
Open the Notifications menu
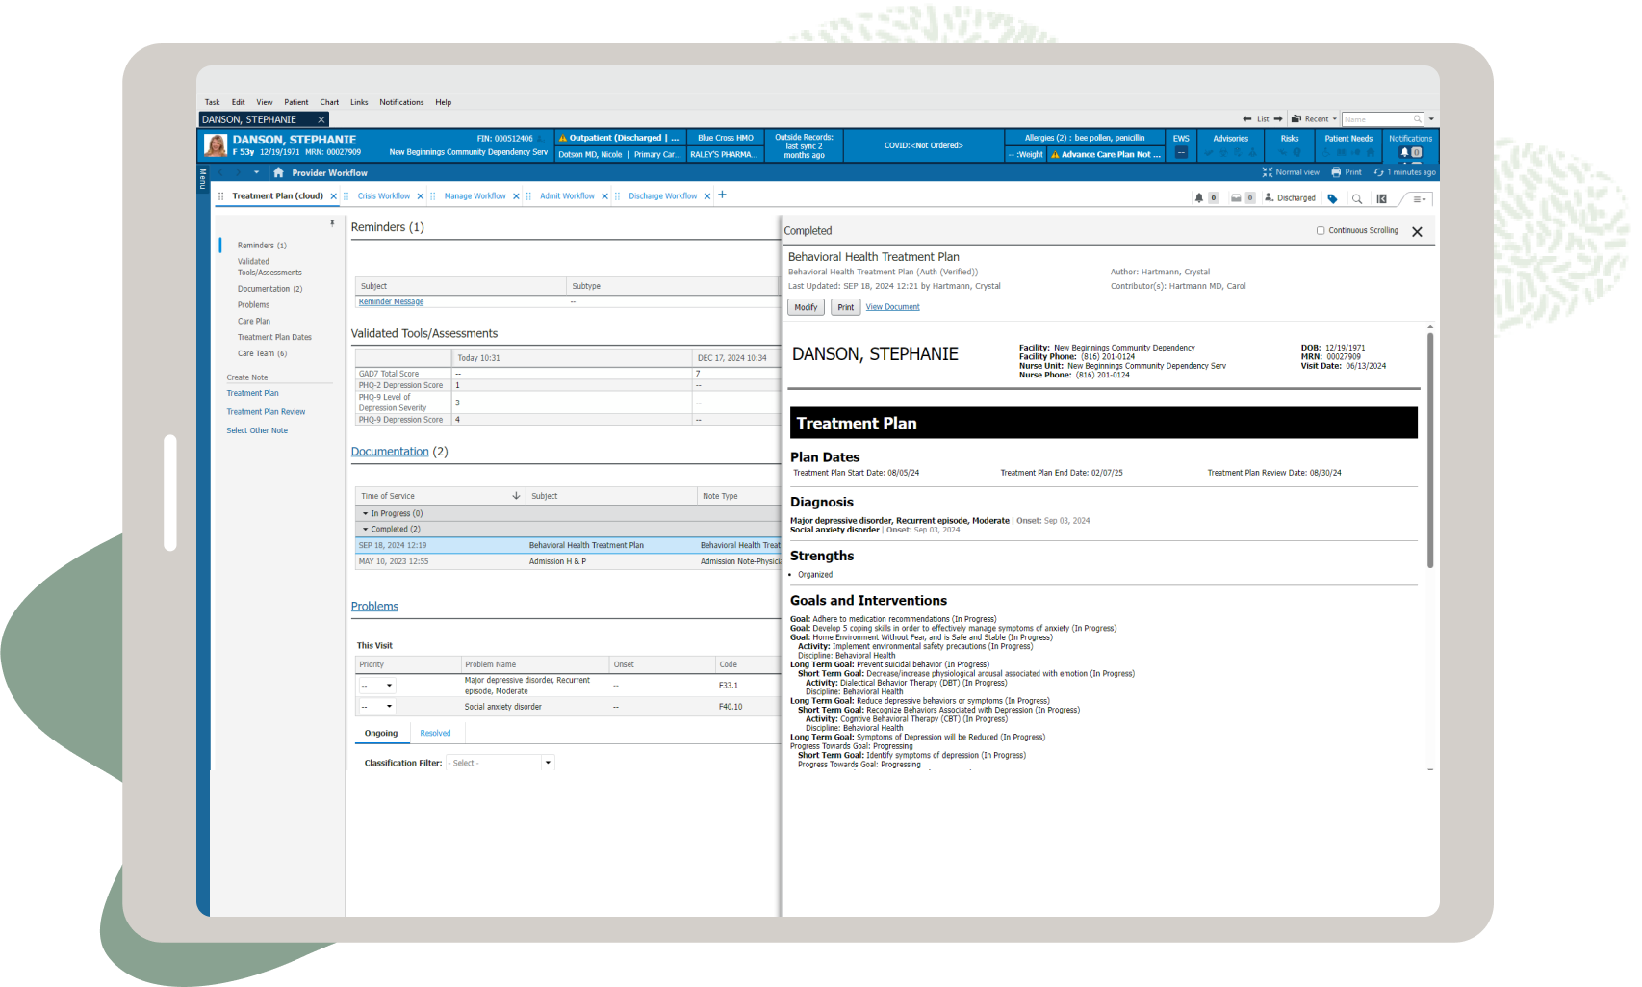401,102
